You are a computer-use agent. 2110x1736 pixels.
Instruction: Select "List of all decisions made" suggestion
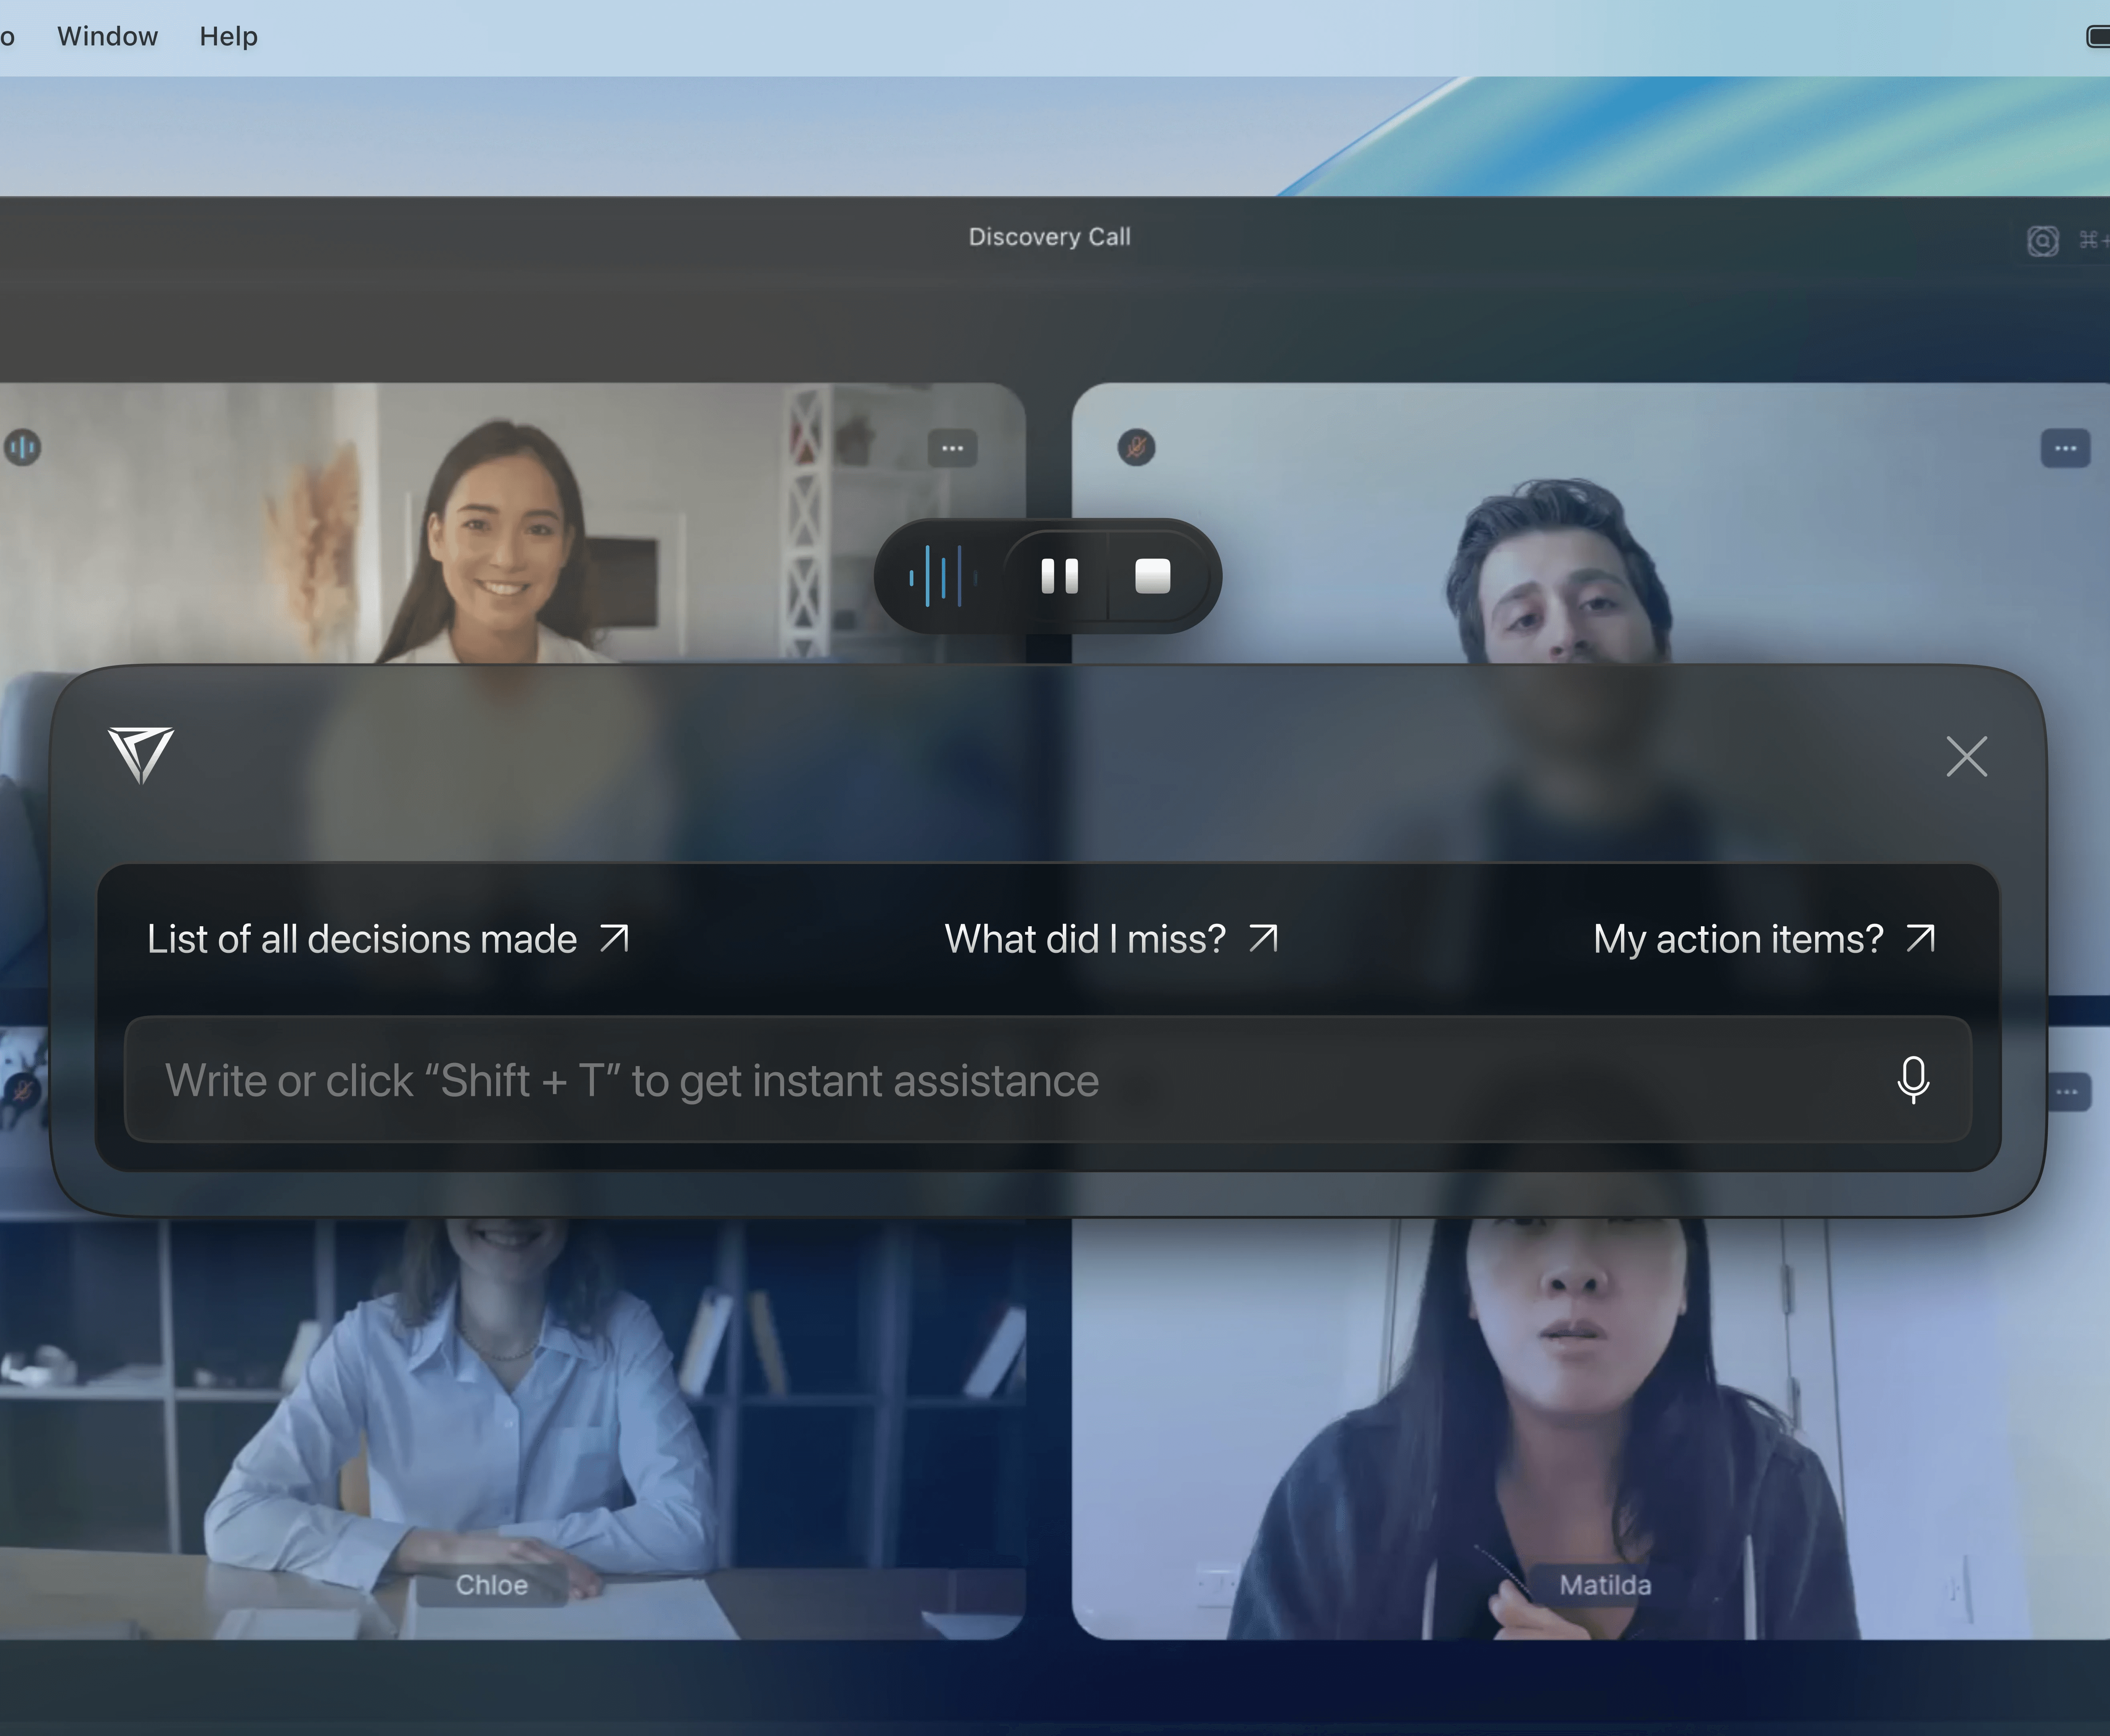pos(388,939)
